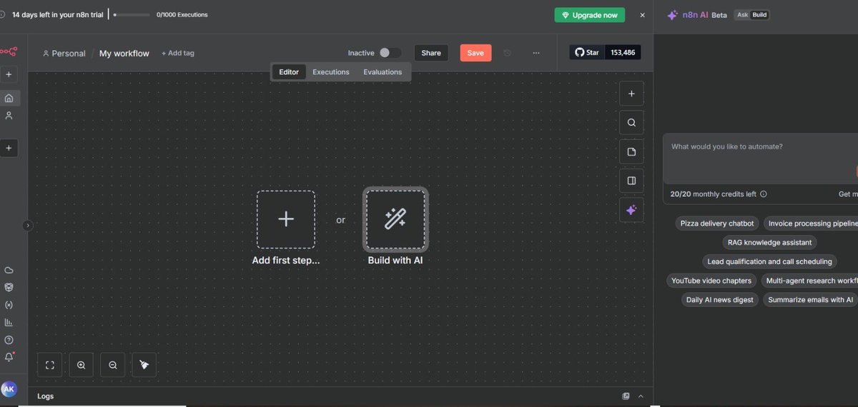858x407 pixels.
Task: Click Add tag next to workflow name
Action: click(178, 53)
